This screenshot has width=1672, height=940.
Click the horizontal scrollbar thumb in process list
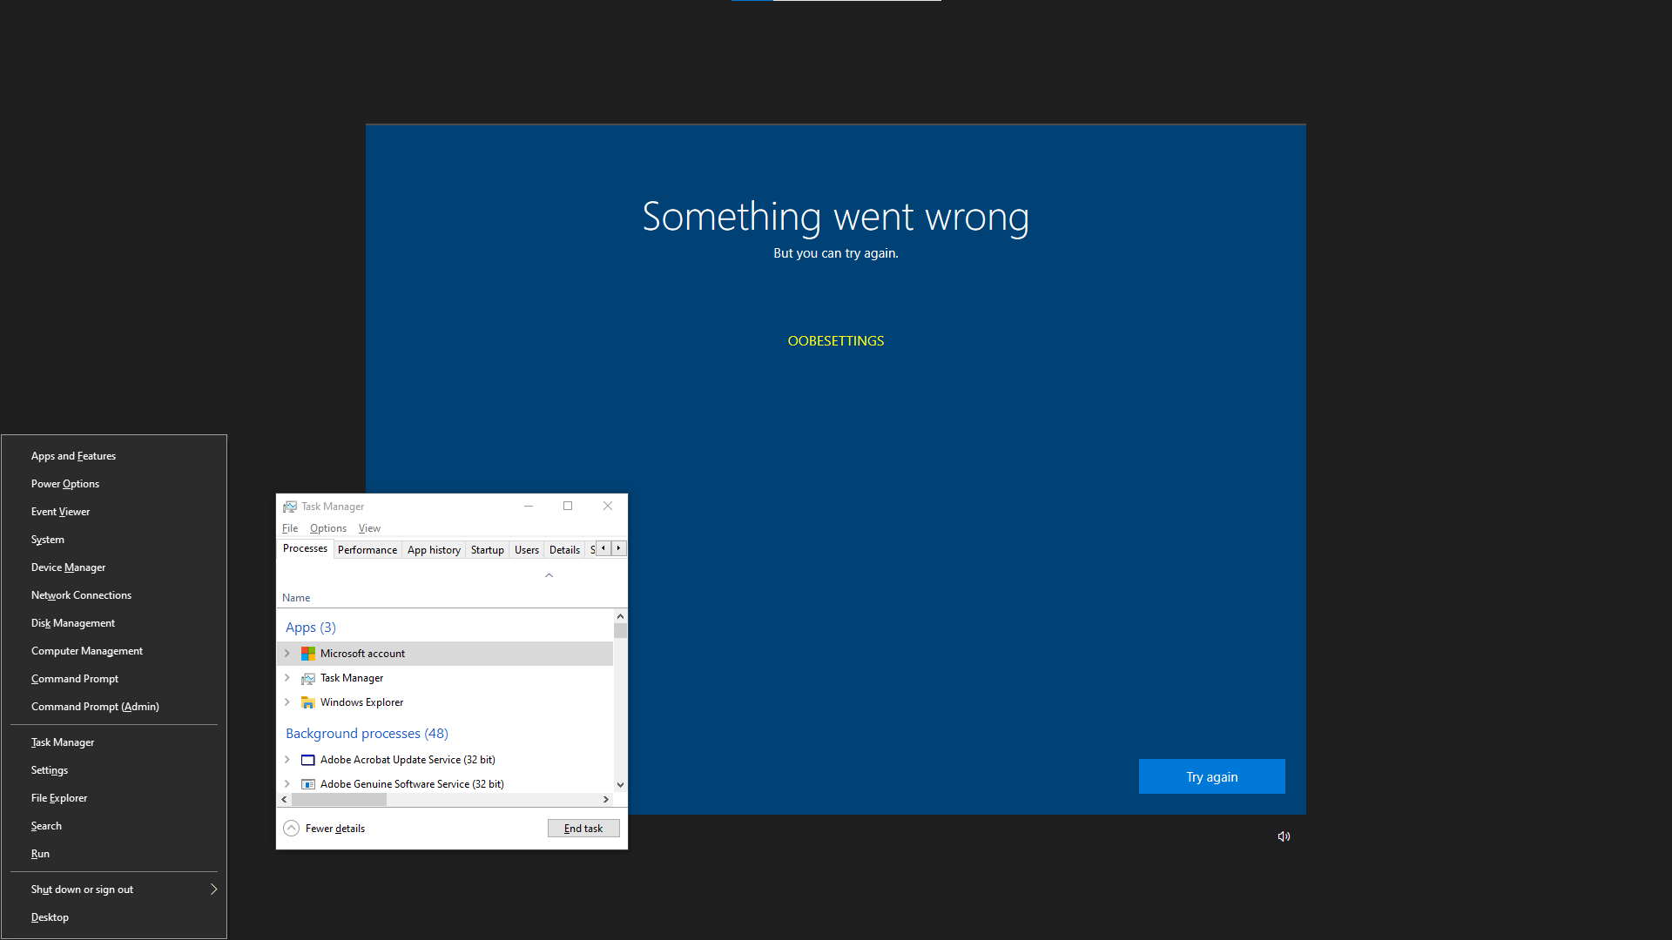pyautogui.click(x=340, y=799)
